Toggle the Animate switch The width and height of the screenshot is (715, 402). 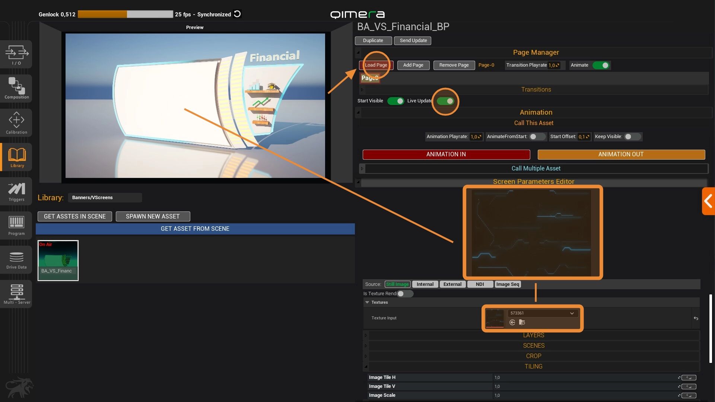coord(601,65)
